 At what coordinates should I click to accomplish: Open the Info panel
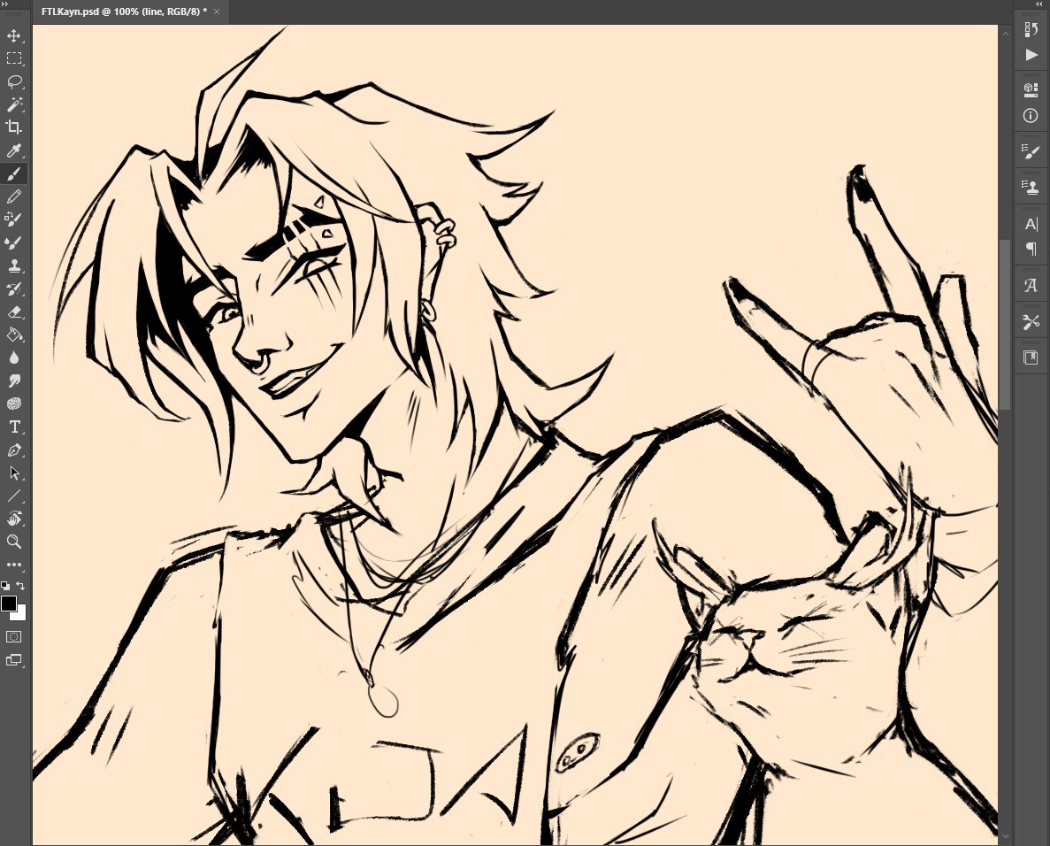coord(1031,115)
